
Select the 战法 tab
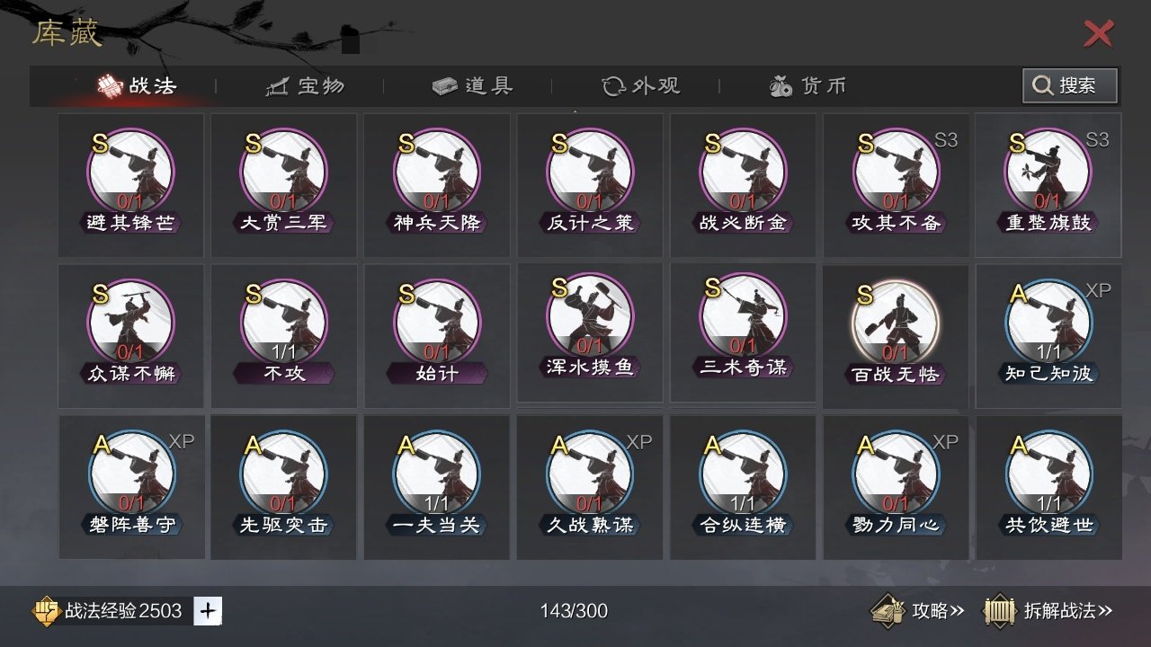point(137,86)
